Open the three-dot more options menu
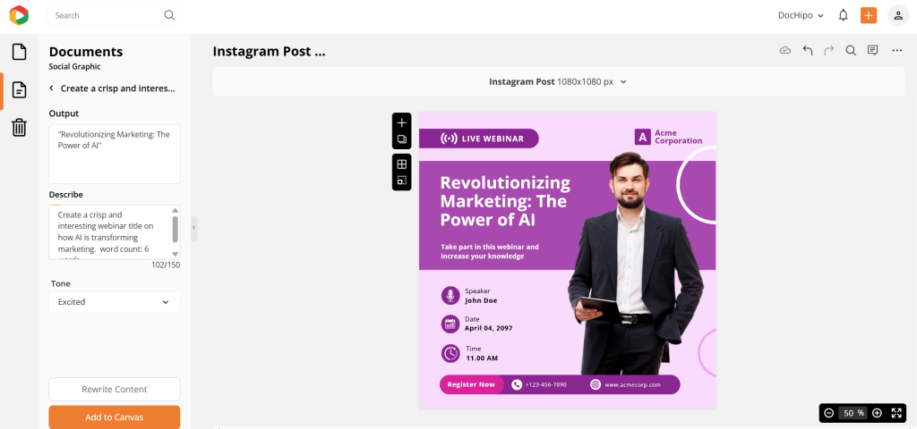Image resolution: width=917 pixels, height=429 pixels. click(x=896, y=51)
